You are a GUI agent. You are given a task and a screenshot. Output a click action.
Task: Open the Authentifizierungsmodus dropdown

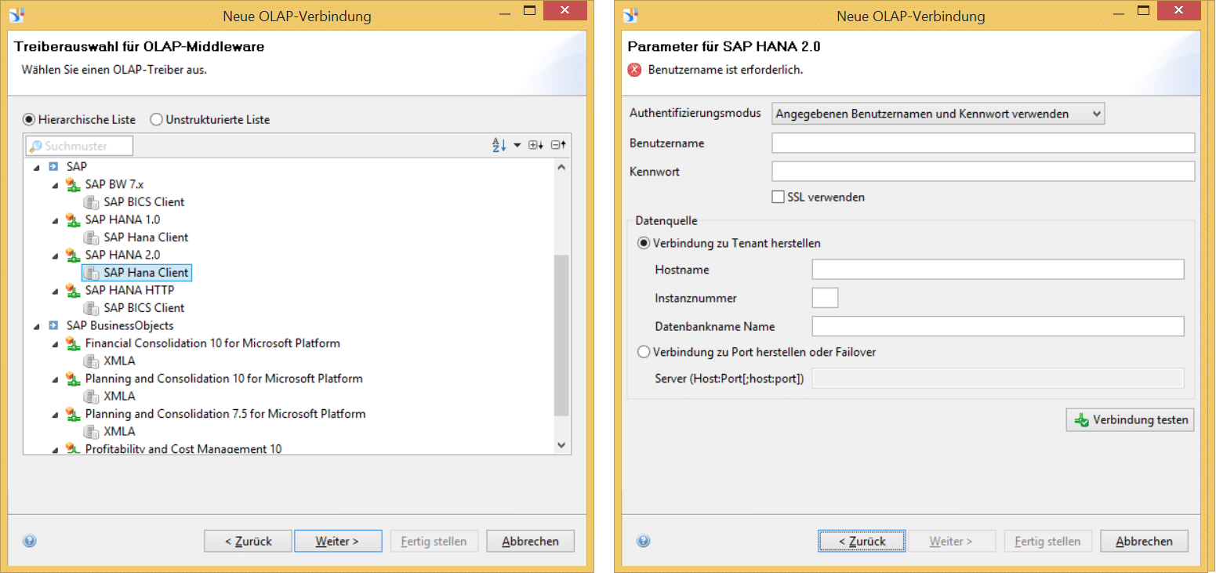click(938, 114)
